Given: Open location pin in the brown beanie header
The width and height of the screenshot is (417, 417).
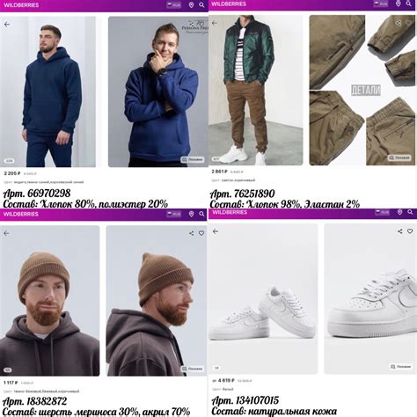Looking at the screenshot, I should [x=191, y=214].
